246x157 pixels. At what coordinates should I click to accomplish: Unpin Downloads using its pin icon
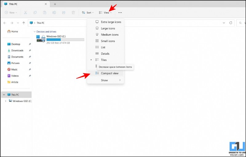click(x=30, y=50)
